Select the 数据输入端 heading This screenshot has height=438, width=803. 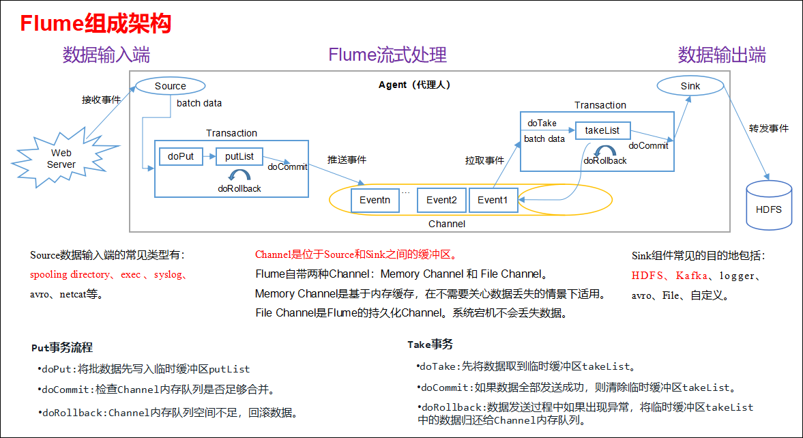click(x=106, y=55)
